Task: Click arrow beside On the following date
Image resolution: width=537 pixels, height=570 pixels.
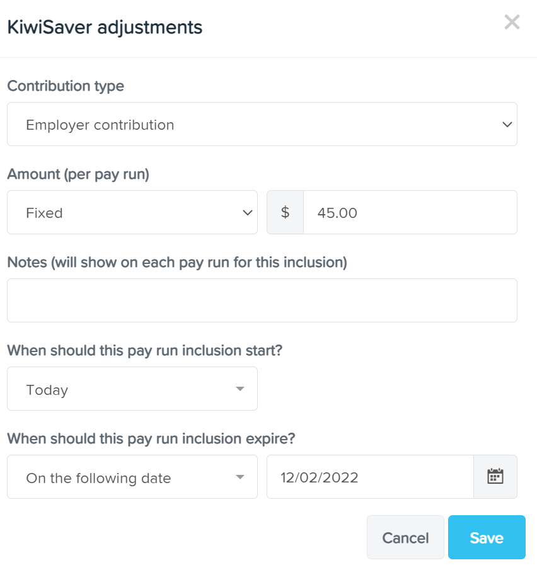Action: [240, 477]
